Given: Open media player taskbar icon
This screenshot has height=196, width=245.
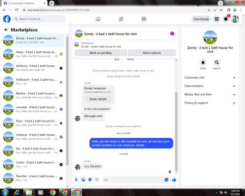Looking at the screenshot, I should [41, 193].
